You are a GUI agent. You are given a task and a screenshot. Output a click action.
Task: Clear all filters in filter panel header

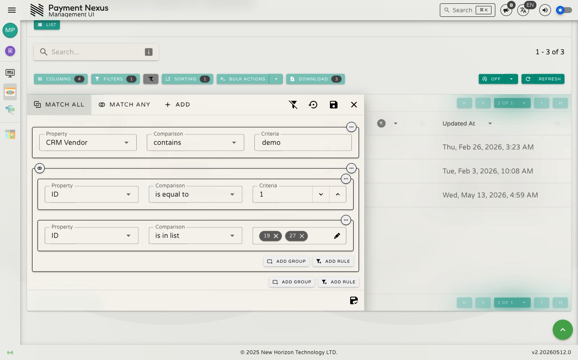(x=293, y=104)
